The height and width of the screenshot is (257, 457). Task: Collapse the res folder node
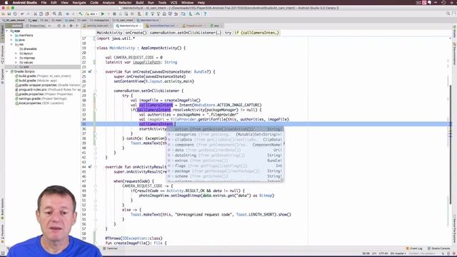pyautogui.click(x=11, y=44)
